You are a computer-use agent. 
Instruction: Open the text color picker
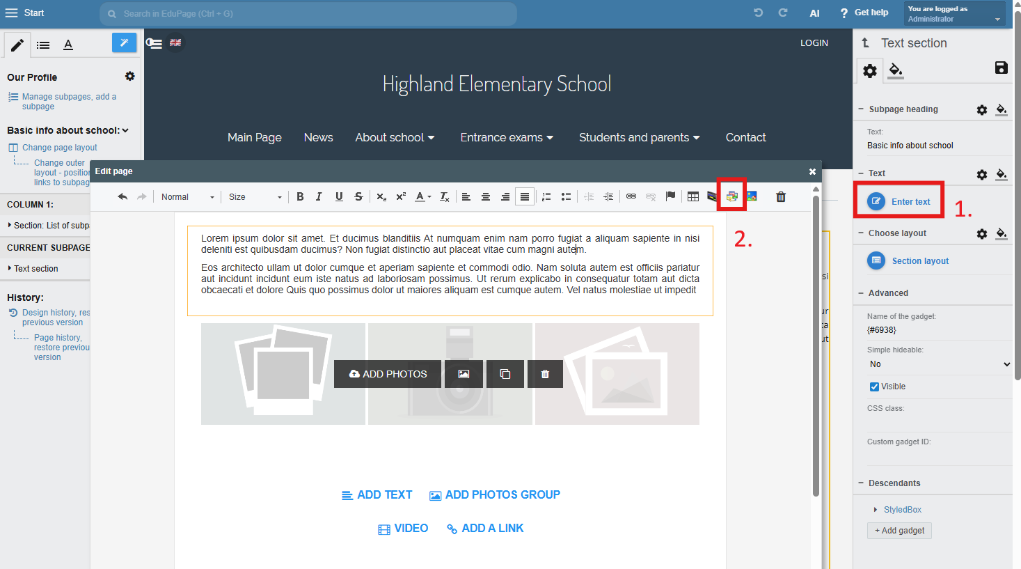422,197
